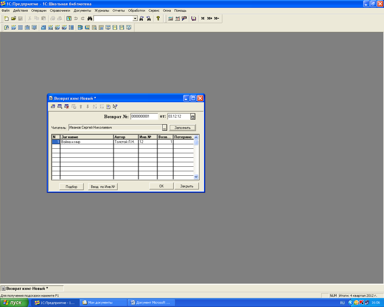Open the Журналы menu

102,10
